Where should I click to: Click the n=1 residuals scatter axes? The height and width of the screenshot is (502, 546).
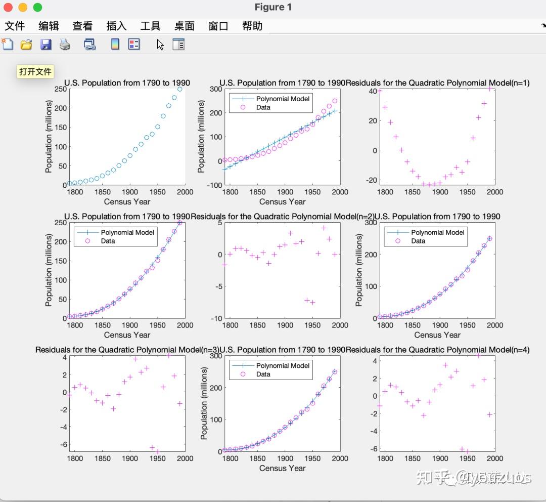coord(437,137)
